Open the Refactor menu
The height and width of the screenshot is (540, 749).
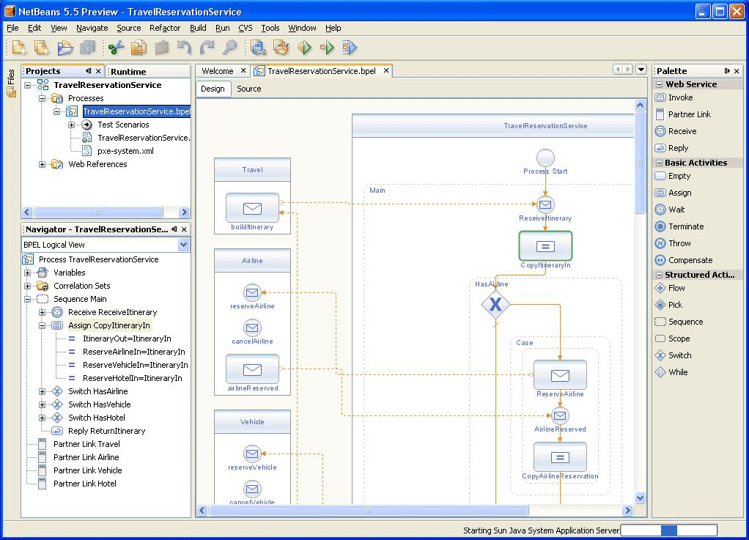pos(165,28)
